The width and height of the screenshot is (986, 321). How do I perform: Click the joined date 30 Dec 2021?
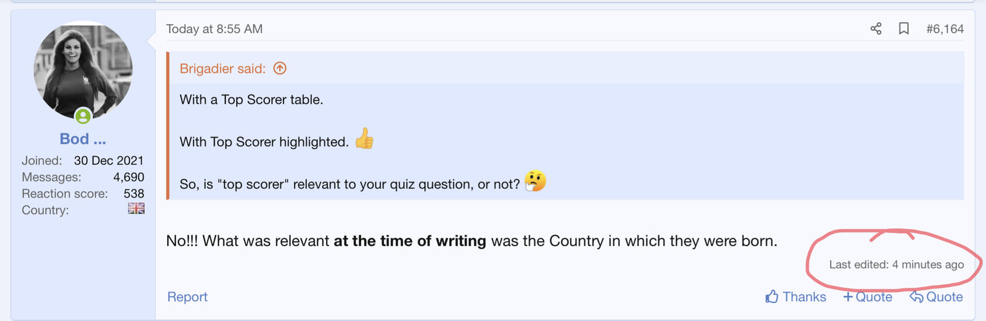point(108,160)
